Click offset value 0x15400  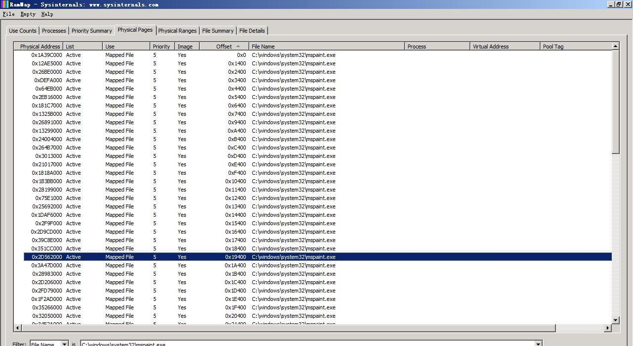click(235, 223)
